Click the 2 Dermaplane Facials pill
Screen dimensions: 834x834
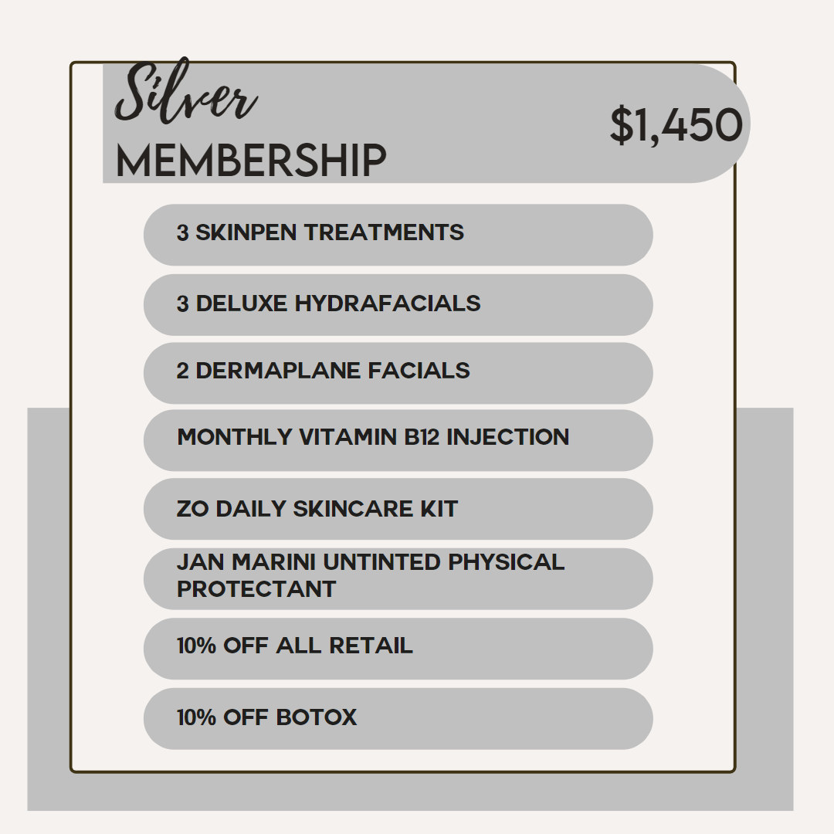[398, 373]
